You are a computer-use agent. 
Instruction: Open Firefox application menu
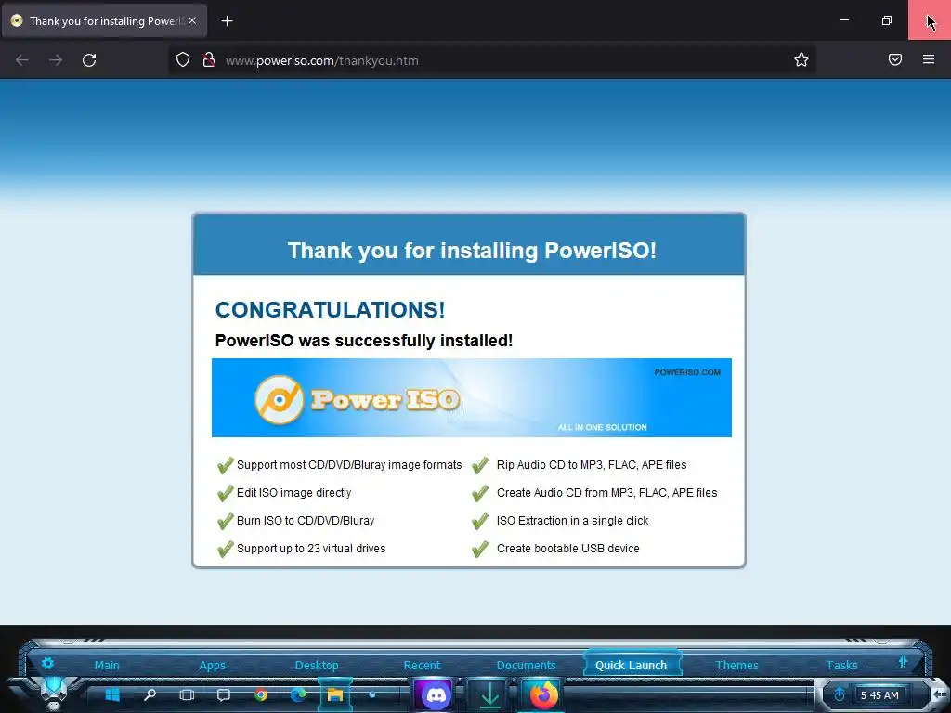pos(929,59)
